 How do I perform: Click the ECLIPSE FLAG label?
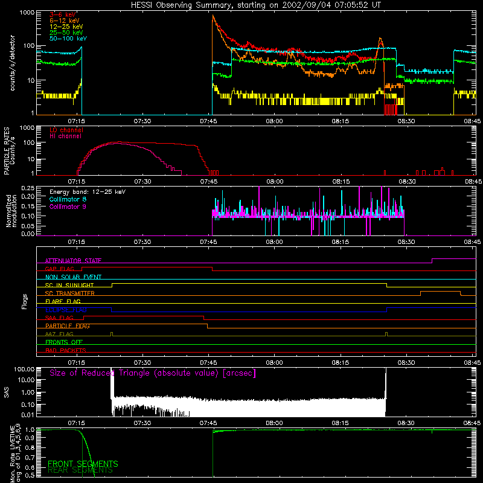point(66,310)
